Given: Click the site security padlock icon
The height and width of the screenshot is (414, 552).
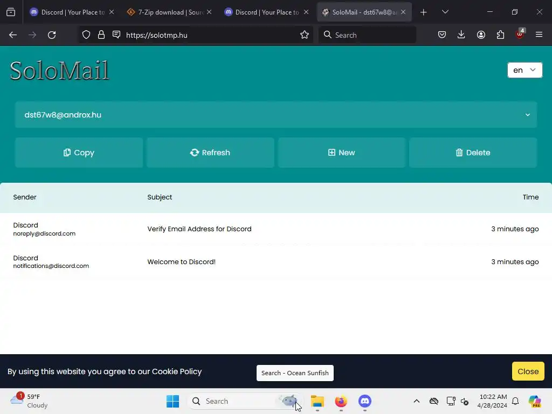Looking at the screenshot, I should [101, 35].
